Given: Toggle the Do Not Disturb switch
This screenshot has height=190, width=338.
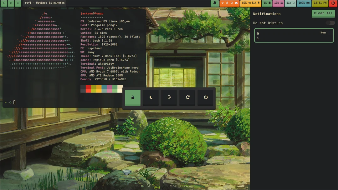Looking at the screenshot, I should click(330, 23).
